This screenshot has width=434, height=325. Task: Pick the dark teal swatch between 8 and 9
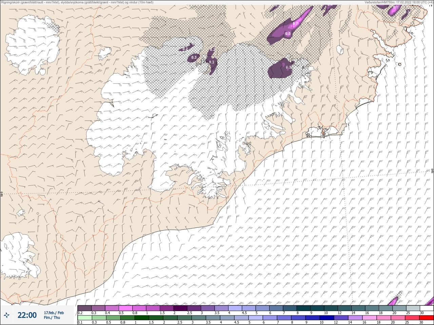click(x=303, y=308)
